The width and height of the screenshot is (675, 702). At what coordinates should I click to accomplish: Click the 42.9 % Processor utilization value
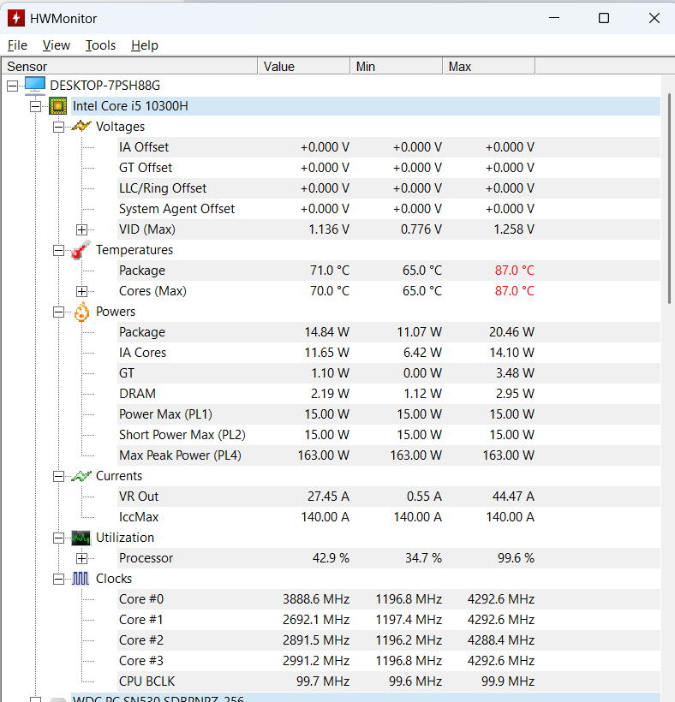point(331,558)
